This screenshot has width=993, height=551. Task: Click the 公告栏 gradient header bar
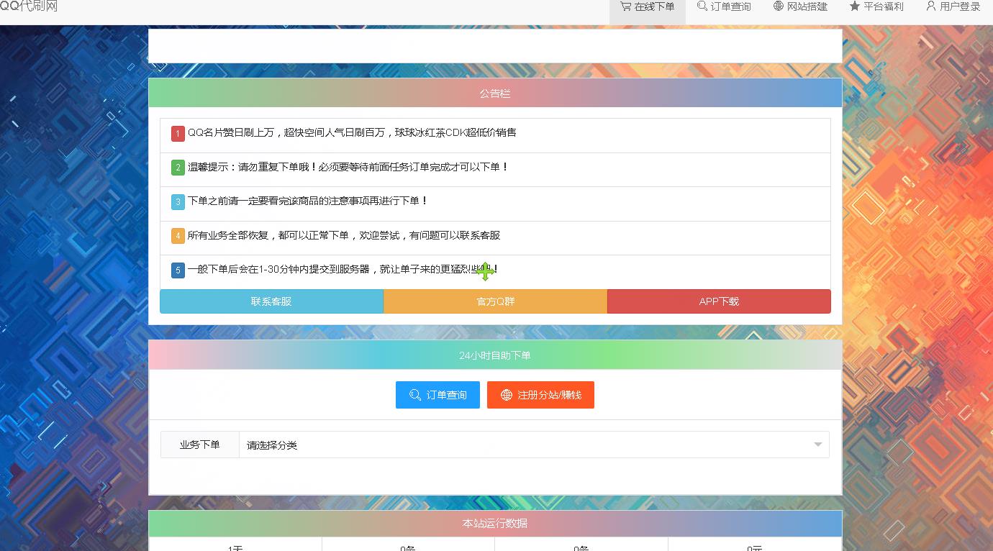click(495, 94)
